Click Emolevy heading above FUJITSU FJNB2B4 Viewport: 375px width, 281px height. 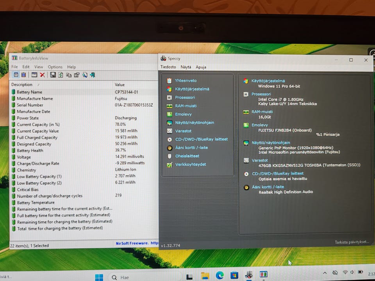260,125
